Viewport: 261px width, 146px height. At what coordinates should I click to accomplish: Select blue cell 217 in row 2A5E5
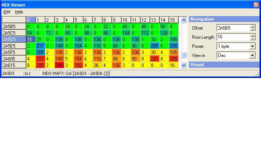40,46
